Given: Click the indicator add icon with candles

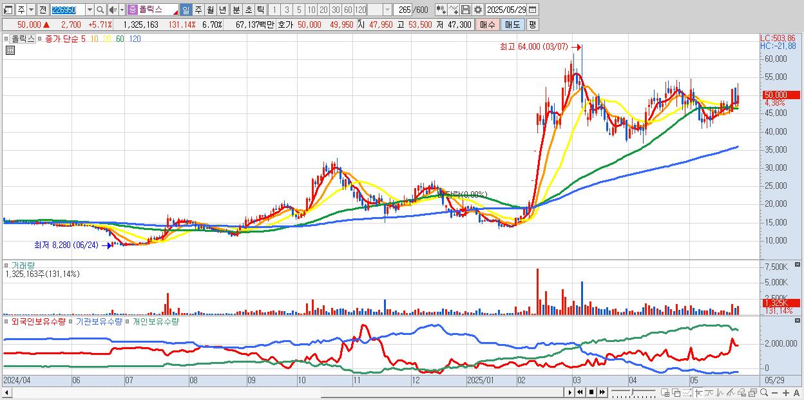Looking at the screenshot, I should click(441, 10).
